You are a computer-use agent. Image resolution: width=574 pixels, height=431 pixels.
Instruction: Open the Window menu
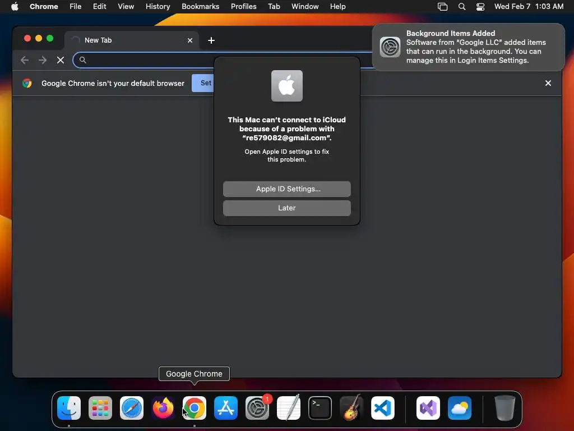(x=305, y=7)
